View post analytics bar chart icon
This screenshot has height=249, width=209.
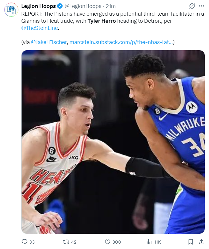[149, 242]
